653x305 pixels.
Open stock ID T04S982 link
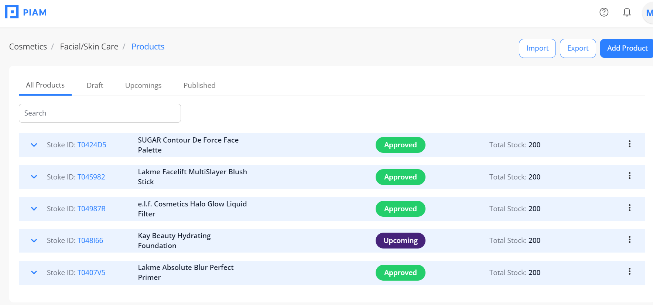pyautogui.click(x=91, y=177)
